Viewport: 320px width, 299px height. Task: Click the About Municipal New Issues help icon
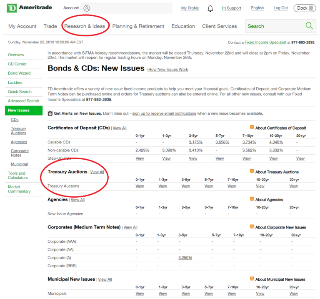pos(252,279)
